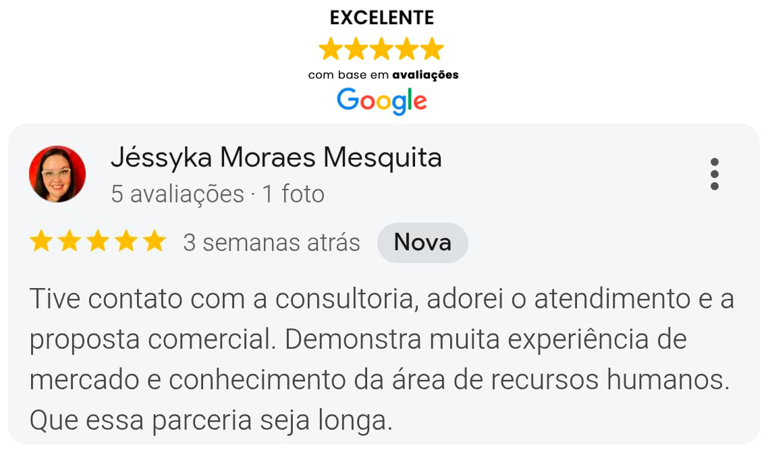Click the "3 semanas atrás" timestamp

[271, 242]
